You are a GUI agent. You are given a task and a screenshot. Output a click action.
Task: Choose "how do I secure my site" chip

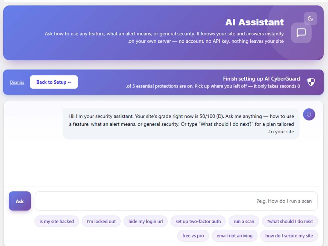289,236
